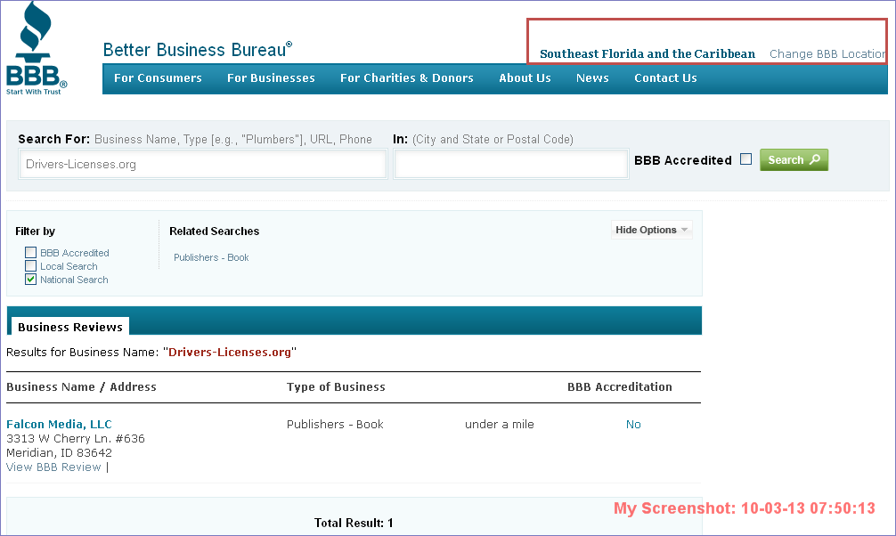Screen dimensions: 896x536
Task: Click the No accreditation link
Action: (633, 425)
